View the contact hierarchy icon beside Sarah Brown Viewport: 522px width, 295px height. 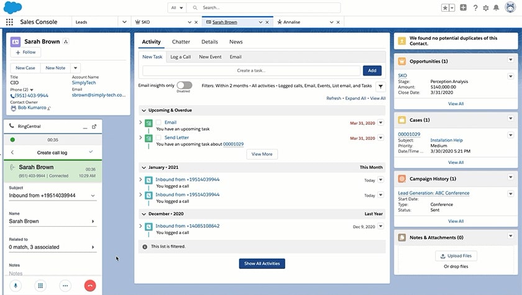tap(66, 42)
